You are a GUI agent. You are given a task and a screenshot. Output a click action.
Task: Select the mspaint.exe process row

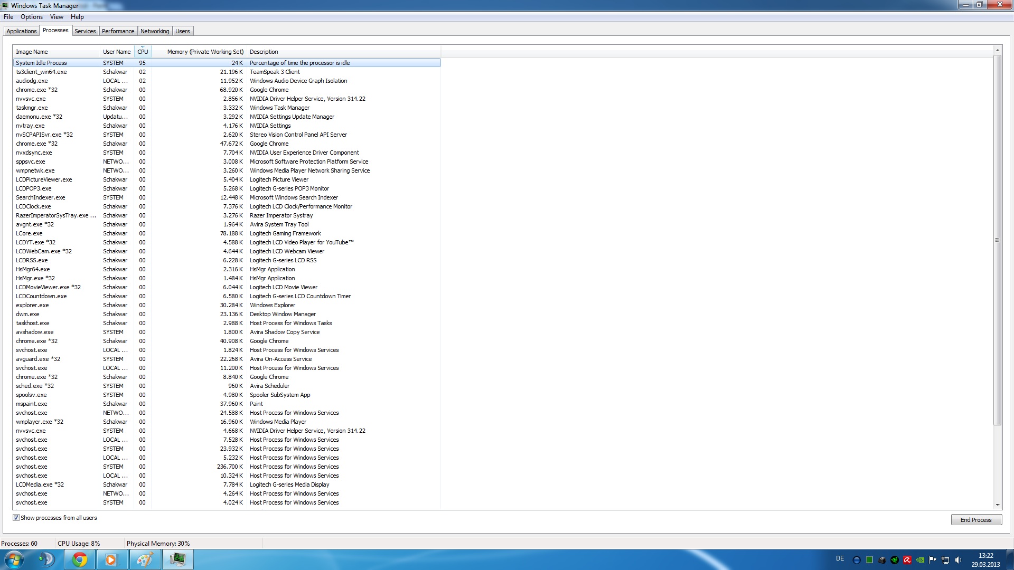[x=32, y=404]
